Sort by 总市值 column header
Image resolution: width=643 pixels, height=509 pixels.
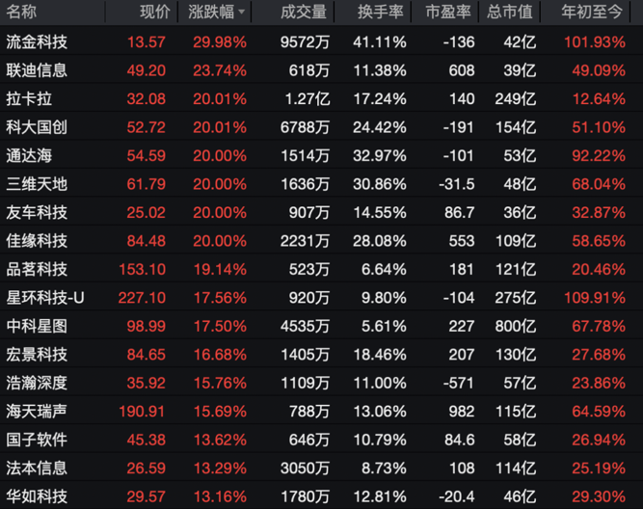click(x=510, y=13)
